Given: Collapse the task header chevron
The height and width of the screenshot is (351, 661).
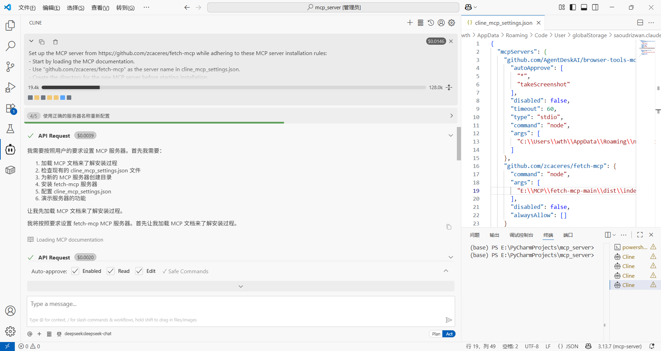Looking at the screenshot, I should (31, 41).
